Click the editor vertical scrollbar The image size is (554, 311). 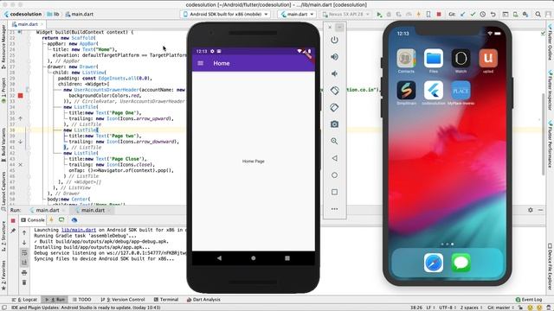point(544,134)
